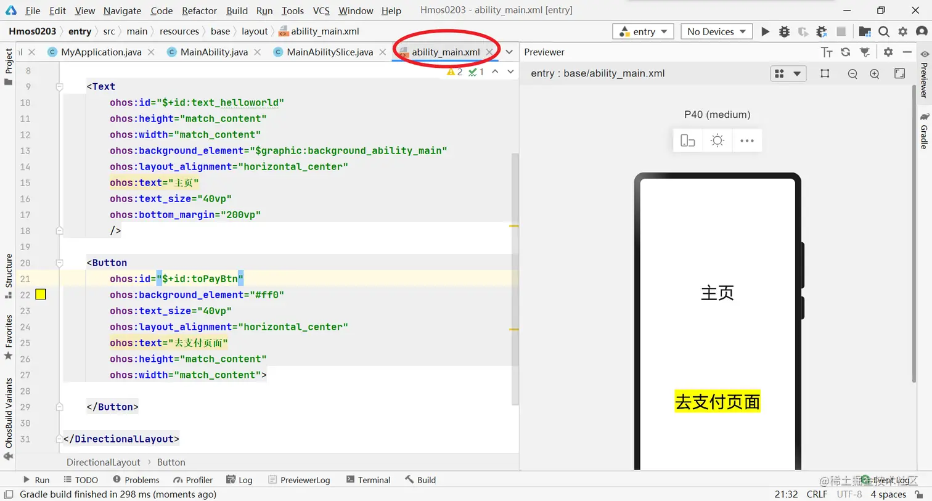Collapse the Text tag fold at line 9
This screenshot has width=932, height=501.
click(x=59, y=87)
